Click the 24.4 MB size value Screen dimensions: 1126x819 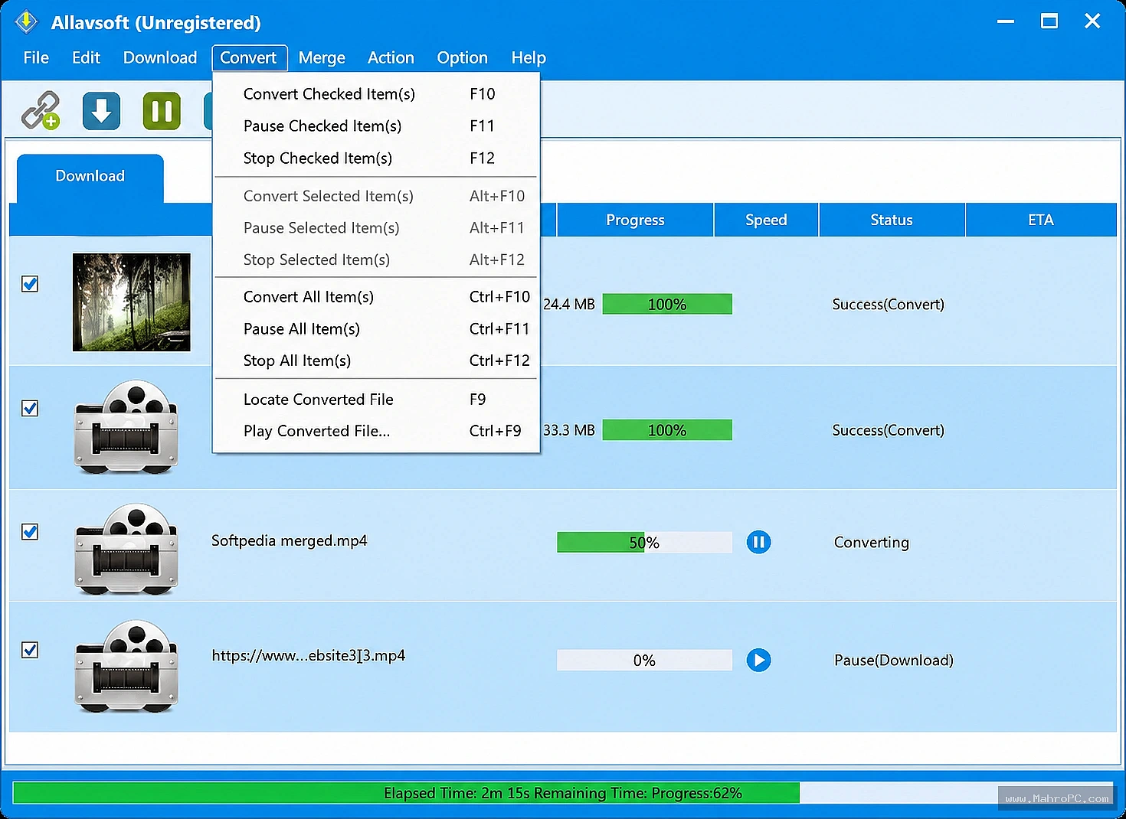(x=569, y=304)
